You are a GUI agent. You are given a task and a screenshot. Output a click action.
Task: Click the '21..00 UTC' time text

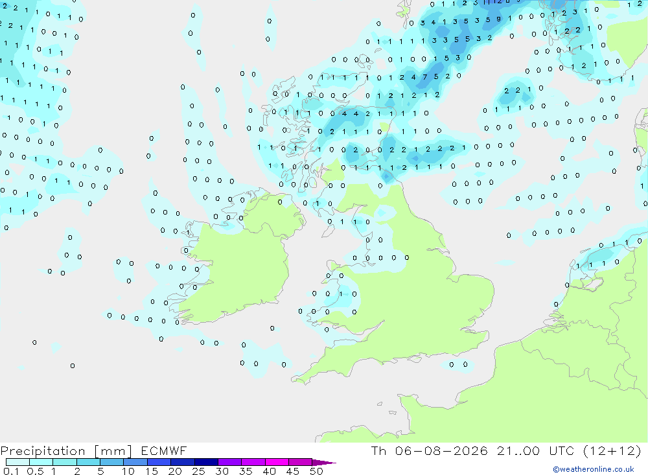coord(536,450)
